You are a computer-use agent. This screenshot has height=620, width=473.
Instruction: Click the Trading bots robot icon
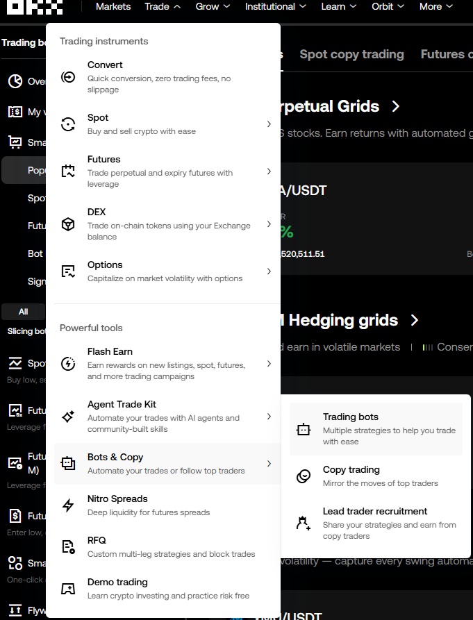pos(304,429)
